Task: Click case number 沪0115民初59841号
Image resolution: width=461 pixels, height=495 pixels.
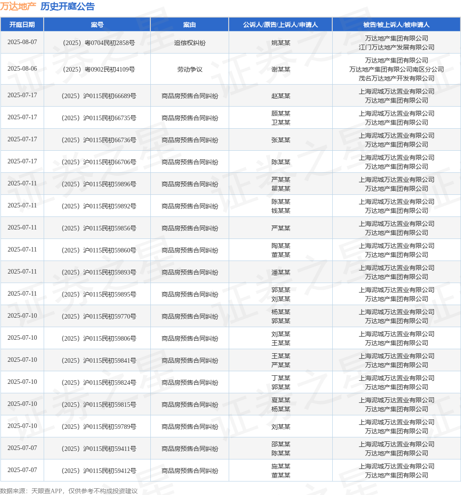Action: (99, 361)
